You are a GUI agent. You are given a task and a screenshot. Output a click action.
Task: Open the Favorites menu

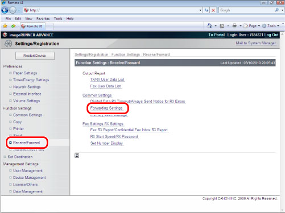coord(43,19)
